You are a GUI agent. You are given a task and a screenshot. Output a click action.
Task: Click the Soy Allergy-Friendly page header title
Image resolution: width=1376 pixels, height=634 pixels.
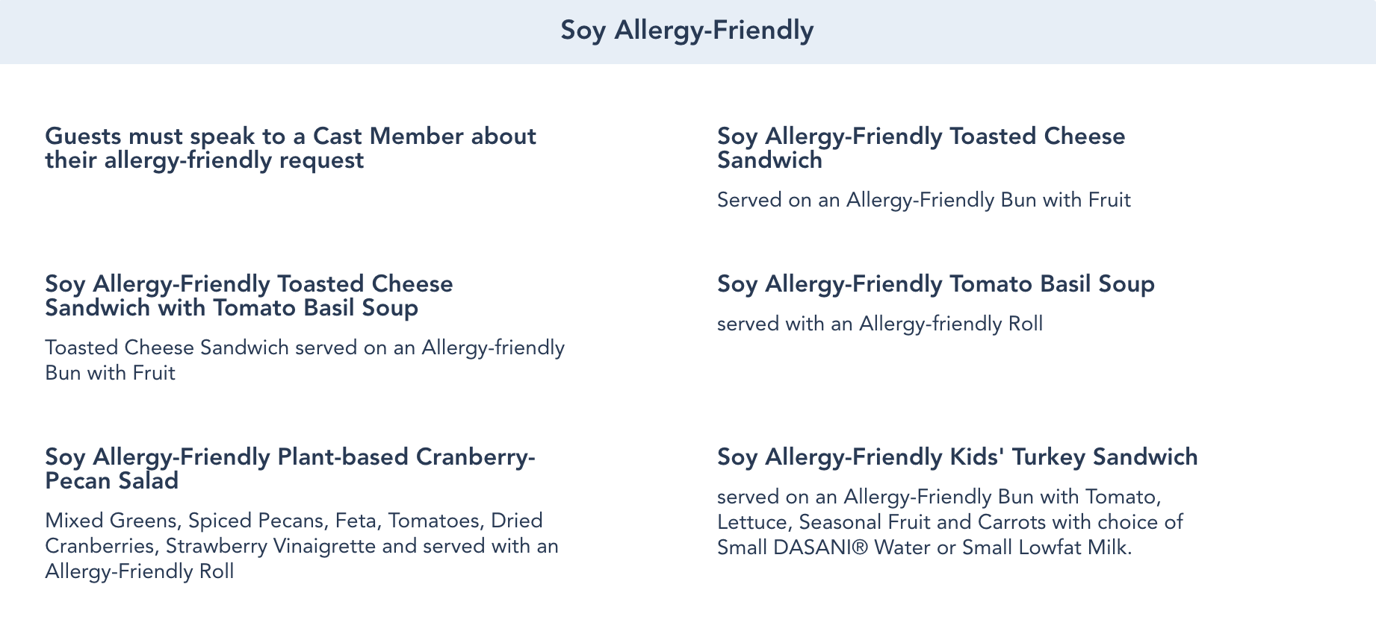tap(687, 31)
